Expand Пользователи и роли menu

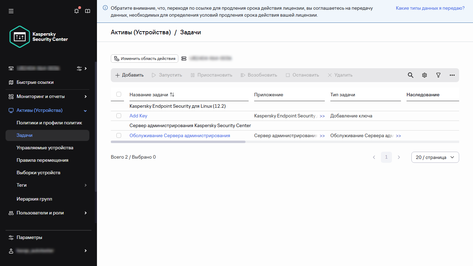pos(86,213)
